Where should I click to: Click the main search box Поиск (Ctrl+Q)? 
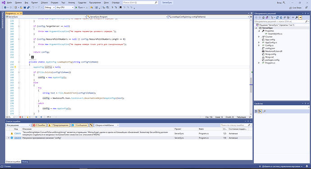[140, 3]
